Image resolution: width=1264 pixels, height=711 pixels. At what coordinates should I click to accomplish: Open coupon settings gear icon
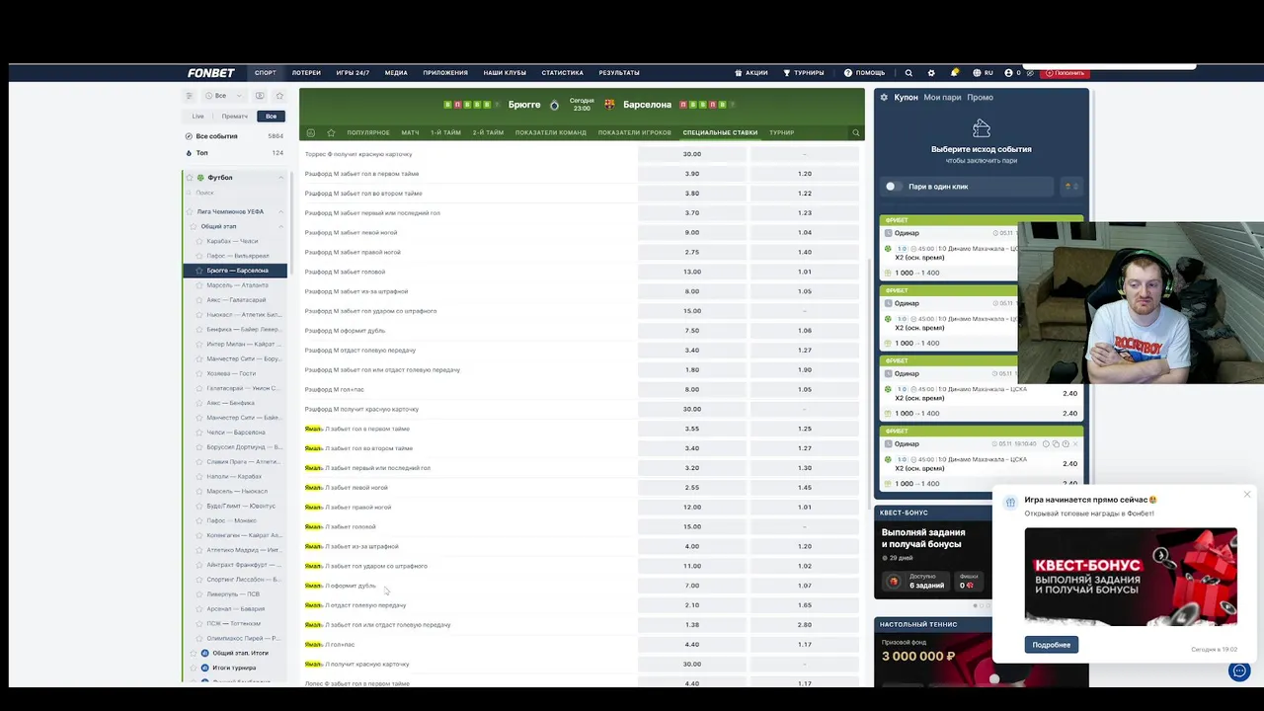coord(884,98)
